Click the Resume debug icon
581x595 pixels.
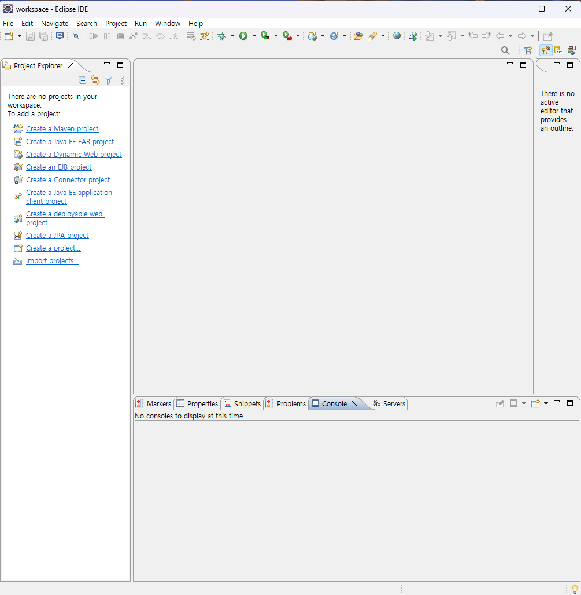click(94, 36)
